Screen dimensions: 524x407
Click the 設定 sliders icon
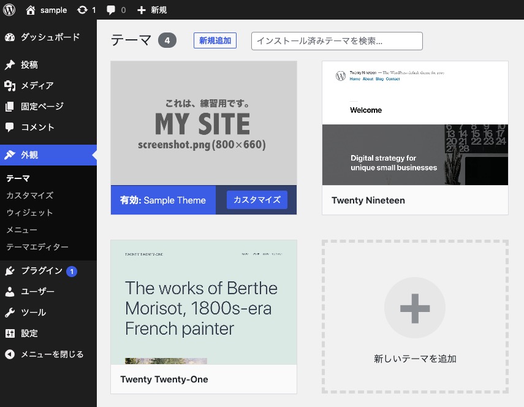[10, 333]
